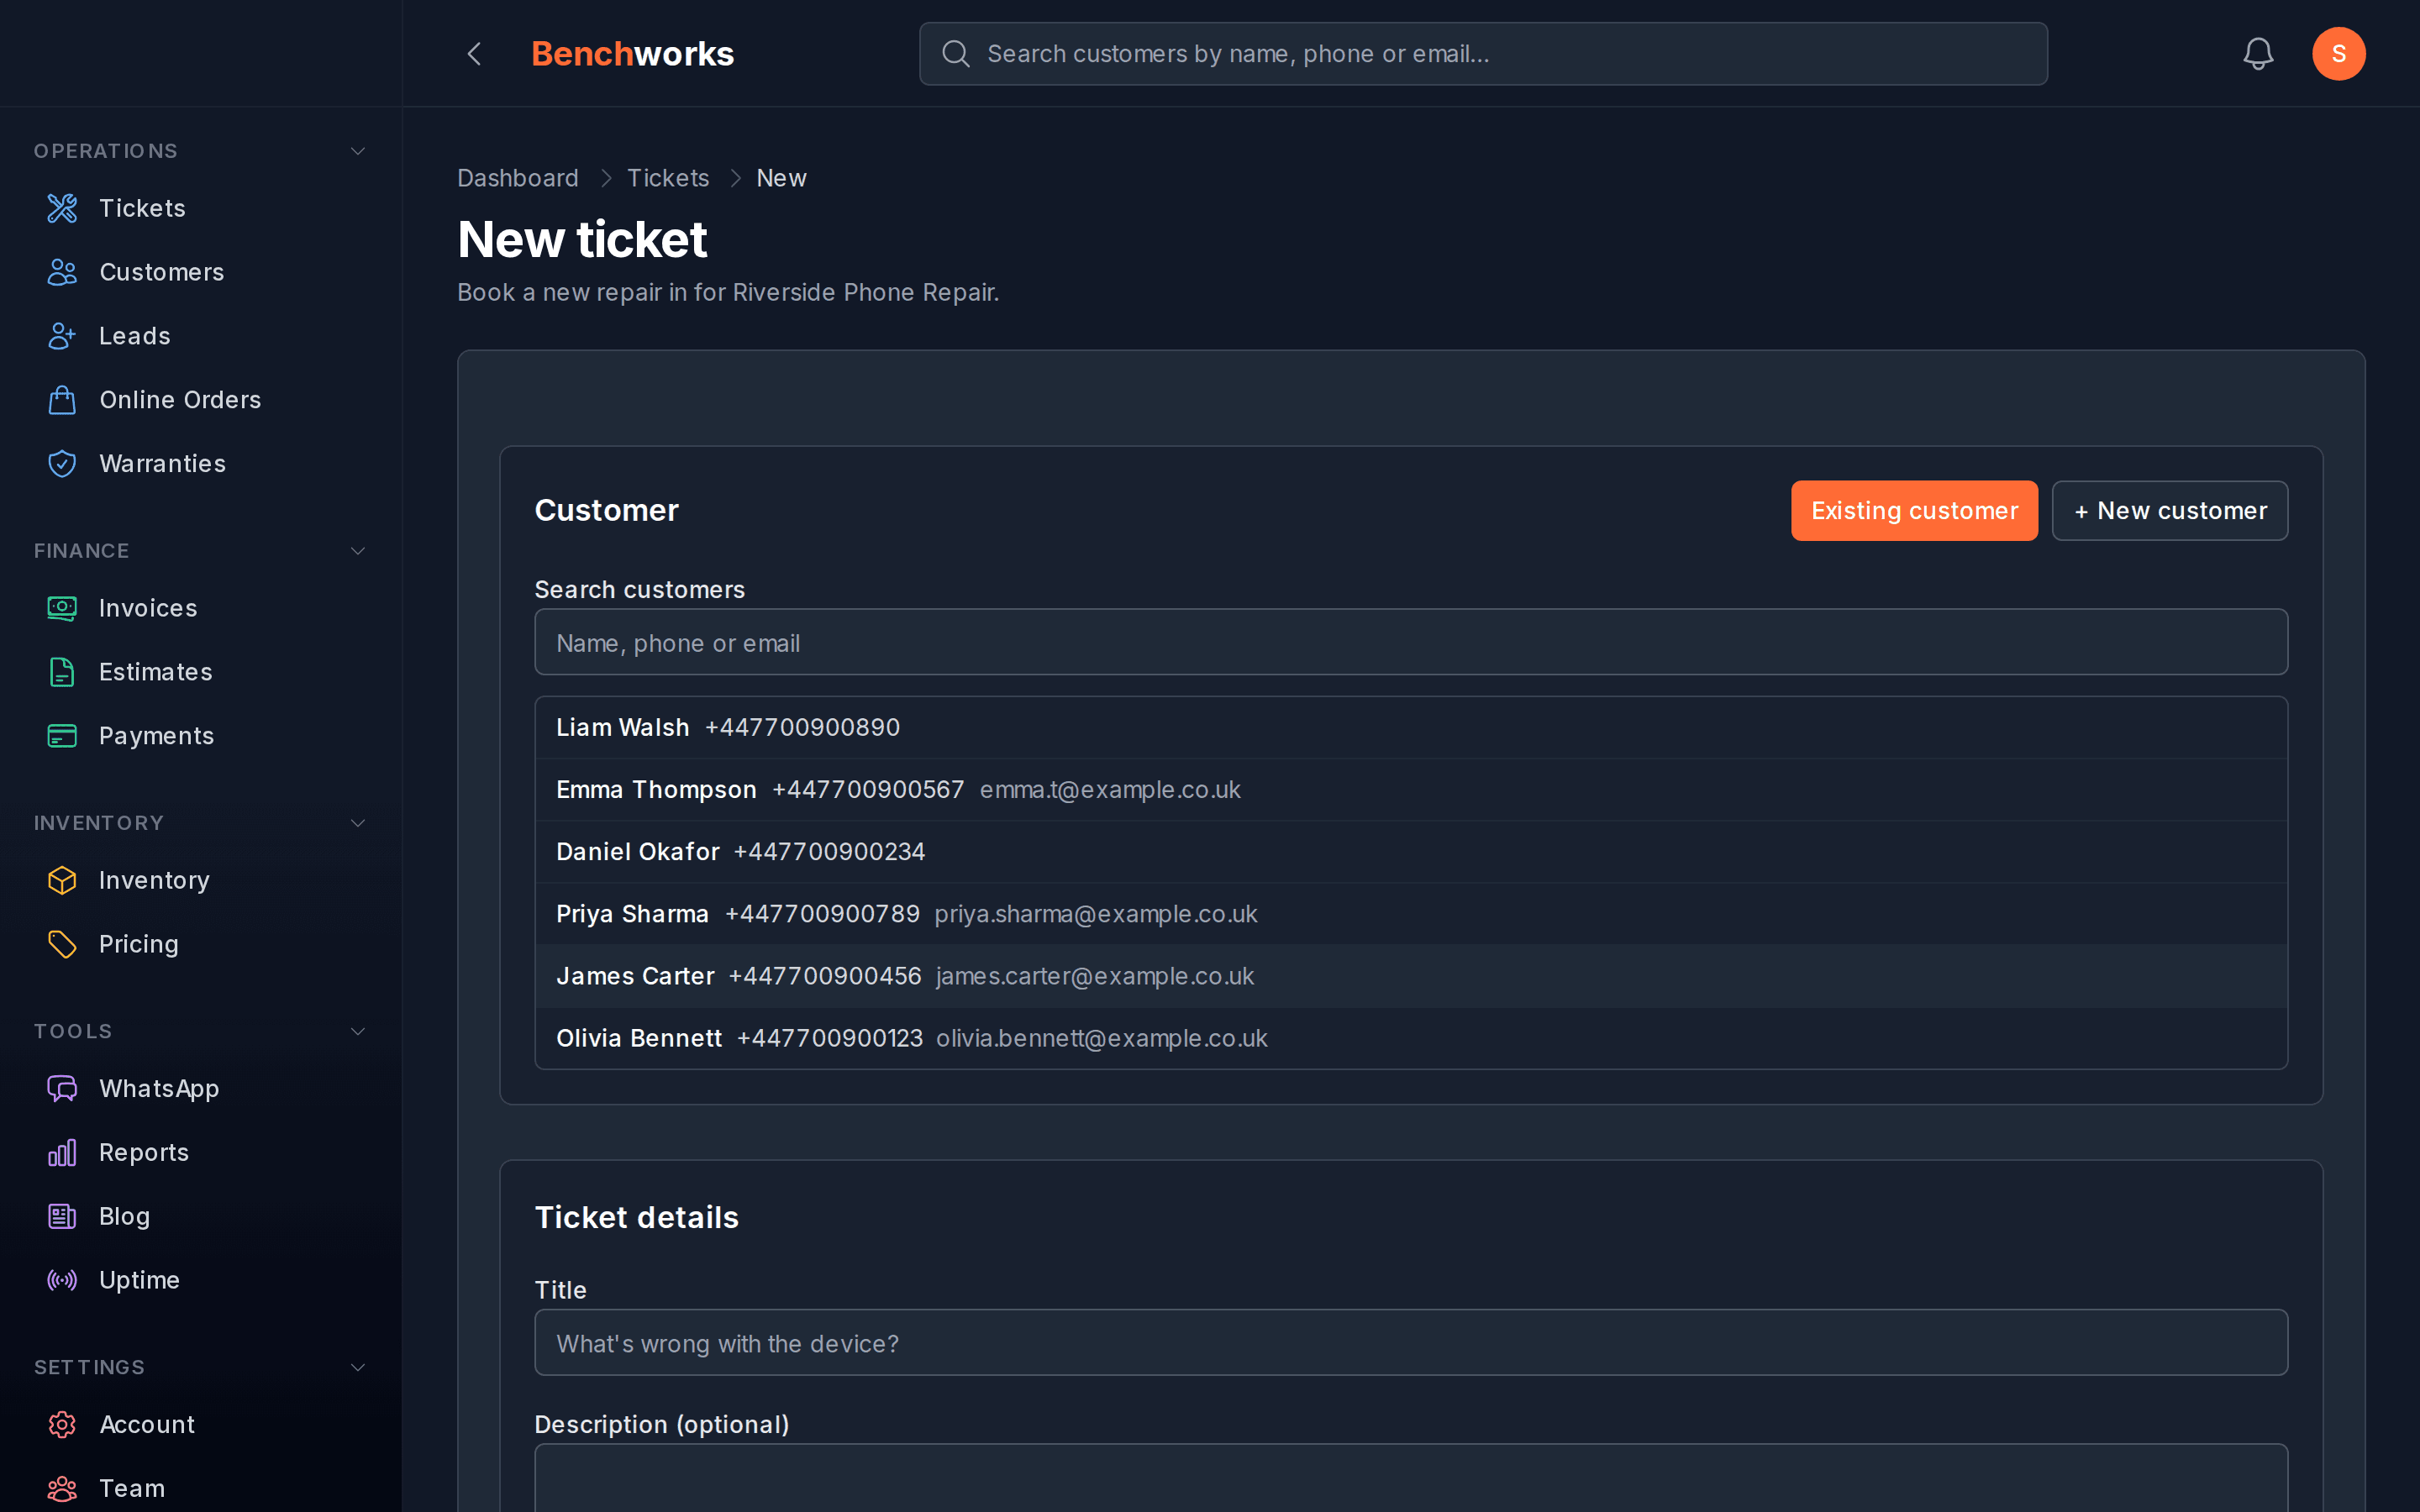The height and width of the screenshot is (1512, 2420).
Task: Go to Leads in sidebar
Action: click(x=201, y=336)
